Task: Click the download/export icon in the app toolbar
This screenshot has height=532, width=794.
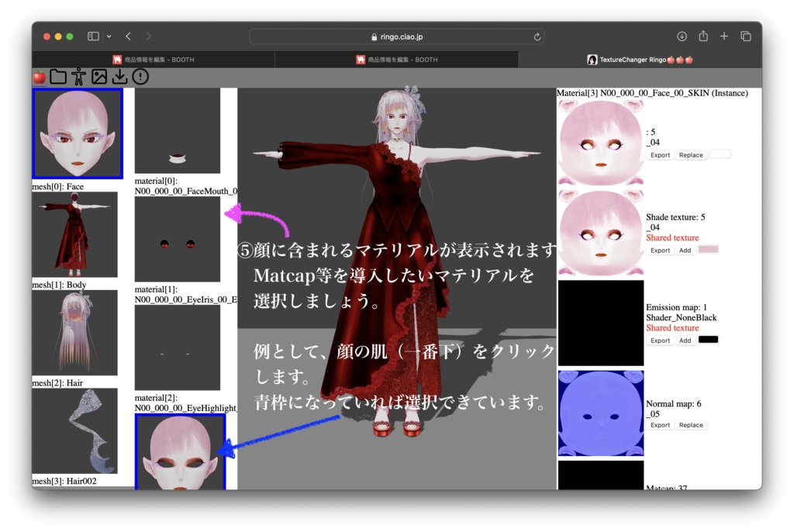Action: point(119,76)
